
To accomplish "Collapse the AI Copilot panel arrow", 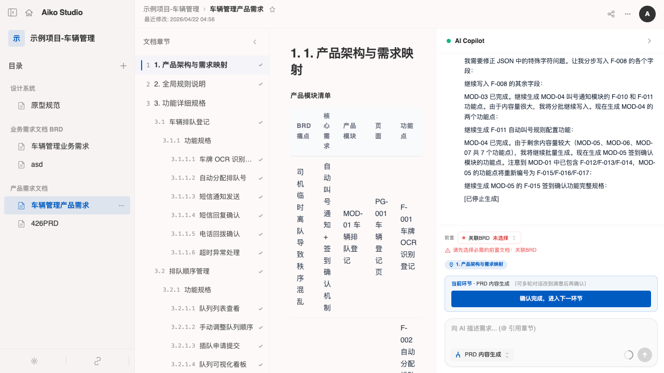I will pos(649,41).
